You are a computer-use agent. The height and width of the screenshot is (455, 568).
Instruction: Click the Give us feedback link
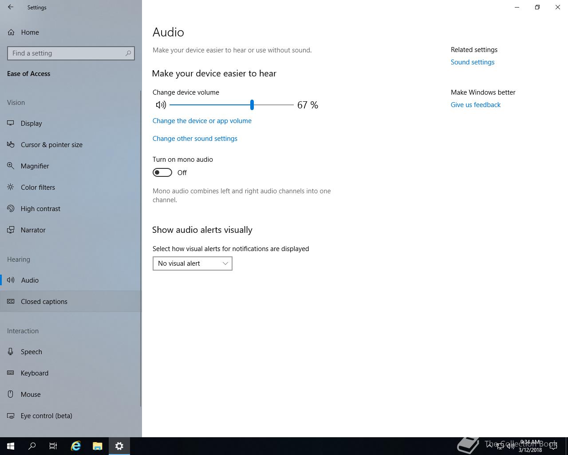pyautogui.click(x=476, y=105)
